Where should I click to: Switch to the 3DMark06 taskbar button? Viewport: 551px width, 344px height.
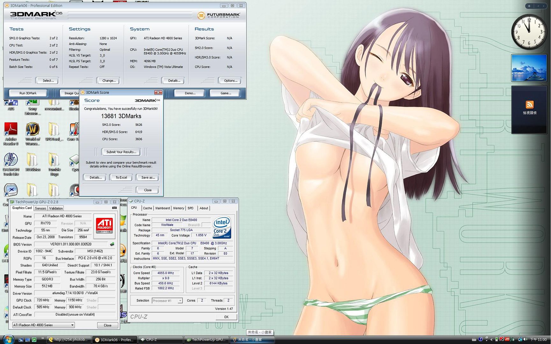115,340
